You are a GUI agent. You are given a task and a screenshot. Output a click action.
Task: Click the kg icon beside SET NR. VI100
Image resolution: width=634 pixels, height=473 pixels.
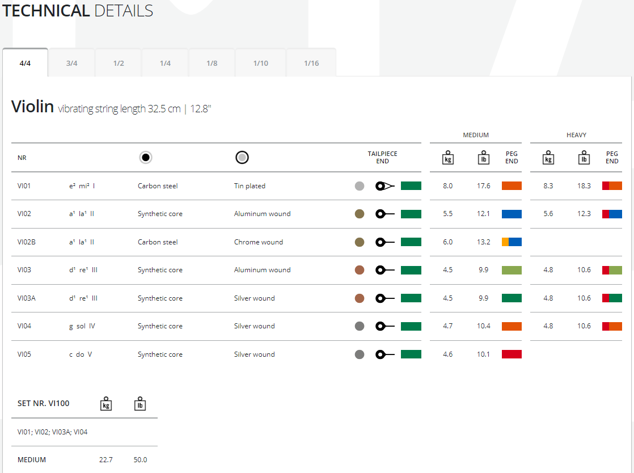(105, 403)
